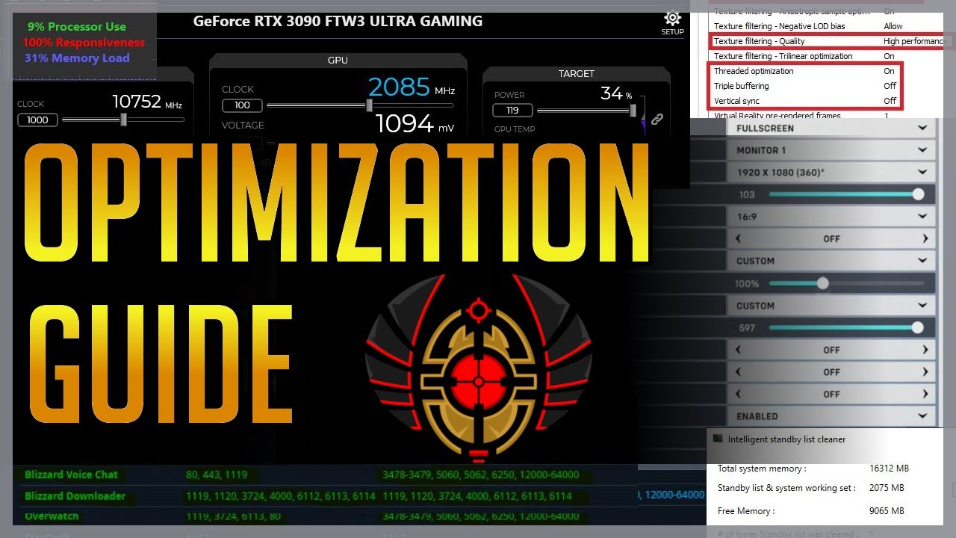Click the Blizzard Voice Chat row label
This screenshot has width=956, height=538.
(x=71, y=474)
